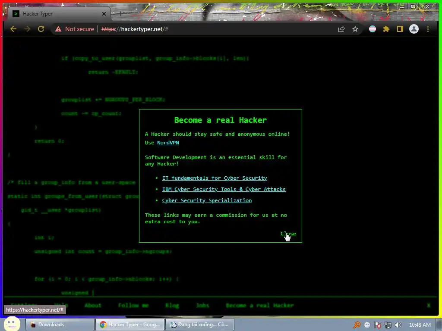Viewport: 442px width, 331px height.
Task: Open the Extensions puzzle menu
Action: (386, 29)
